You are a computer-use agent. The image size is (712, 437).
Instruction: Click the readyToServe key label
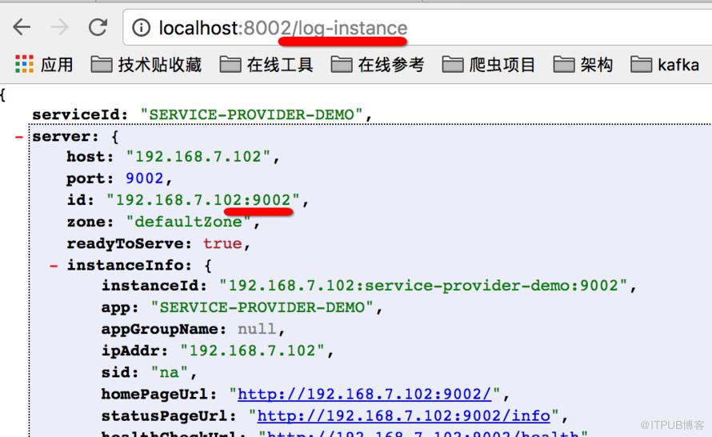[129, 243]
